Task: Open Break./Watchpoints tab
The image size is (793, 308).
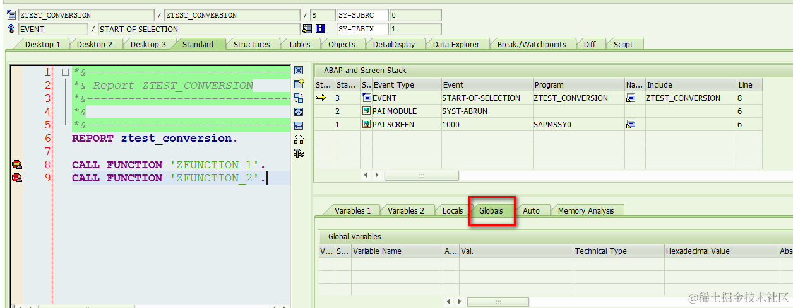Action: [x=532, y=44]
